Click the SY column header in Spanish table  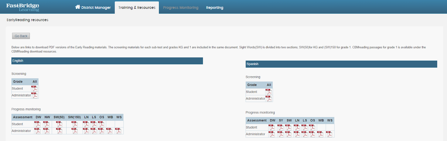pyautogui.click(x=281, y=120)
